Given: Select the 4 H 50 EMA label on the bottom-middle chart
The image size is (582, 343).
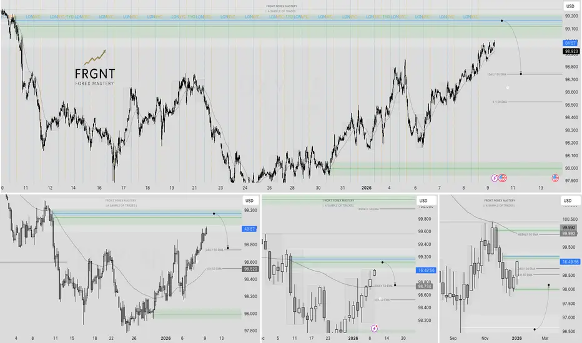Looking at the screenshot, I should tap(382, 299).
